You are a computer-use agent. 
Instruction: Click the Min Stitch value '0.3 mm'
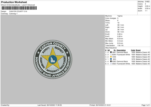click(120, 41)
